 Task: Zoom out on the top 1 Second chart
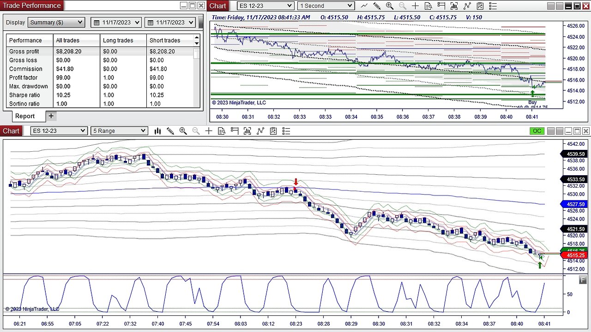[x=402, y=6]
